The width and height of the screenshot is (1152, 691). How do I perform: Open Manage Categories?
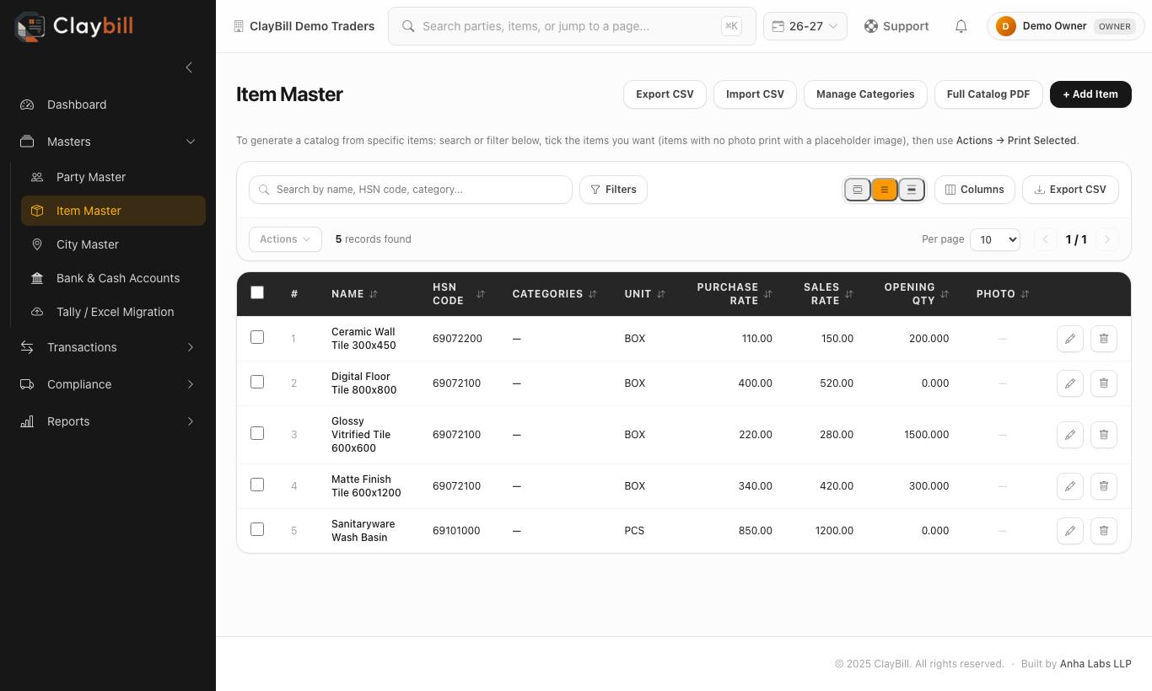click(x=865, y=94)
